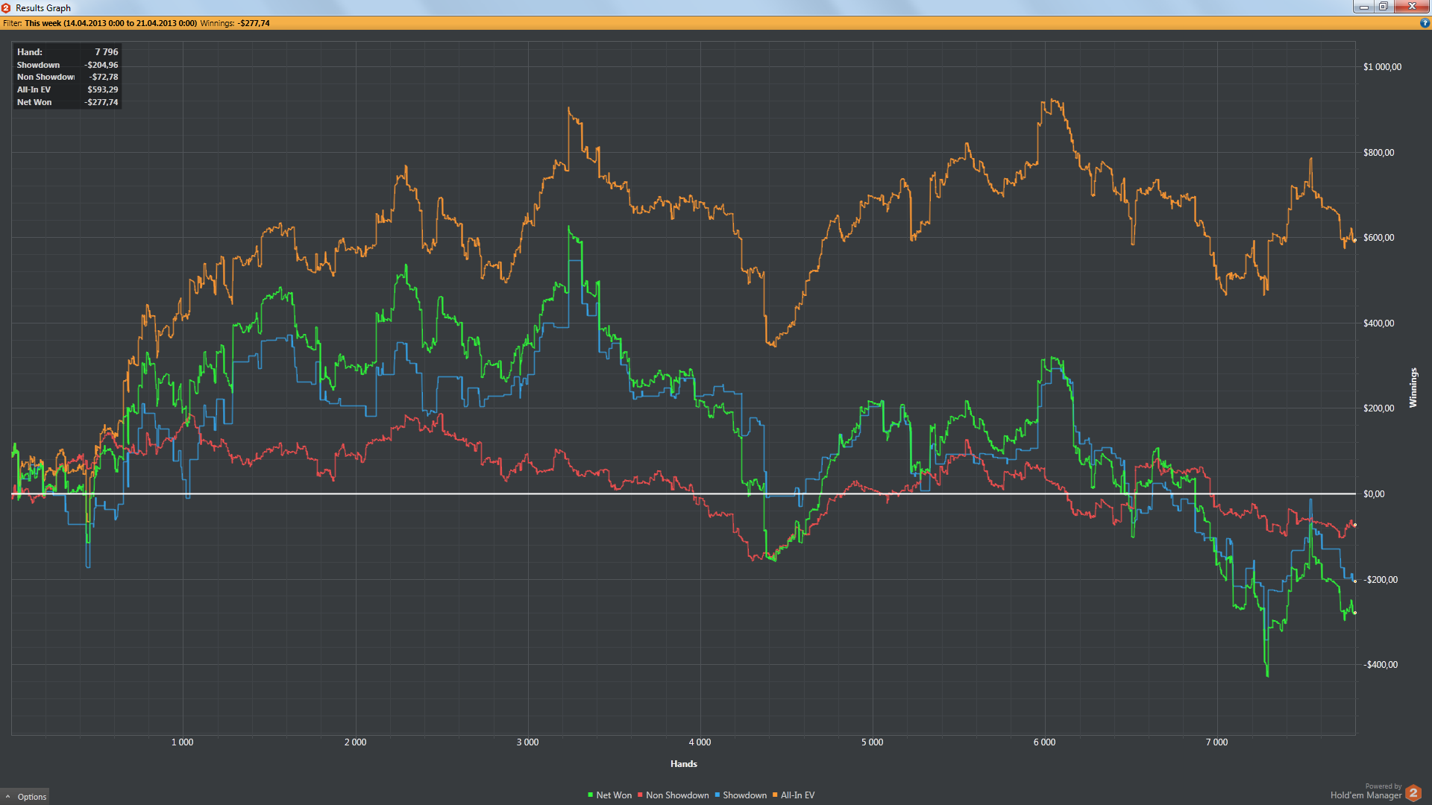Image resolution: width=1432 pixels, height=805 pixels.
Task: Restore down the Results Graph window
Action: coord(1383,7)
